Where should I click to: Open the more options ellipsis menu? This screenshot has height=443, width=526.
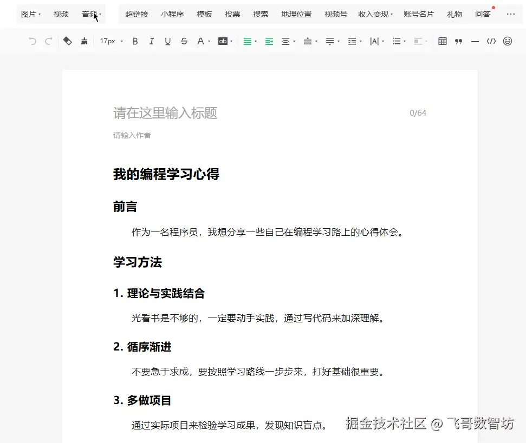pyautogui.click(x=511, y=14)
